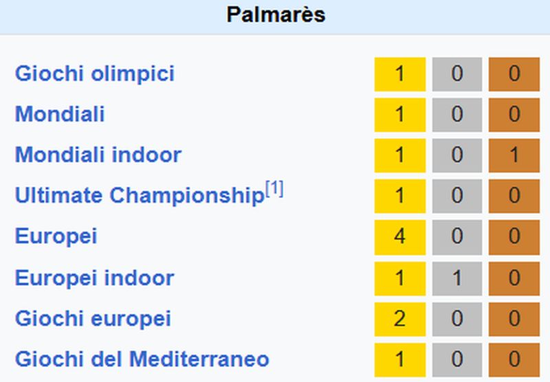Follow the Europei indoor link

(95, 278)
